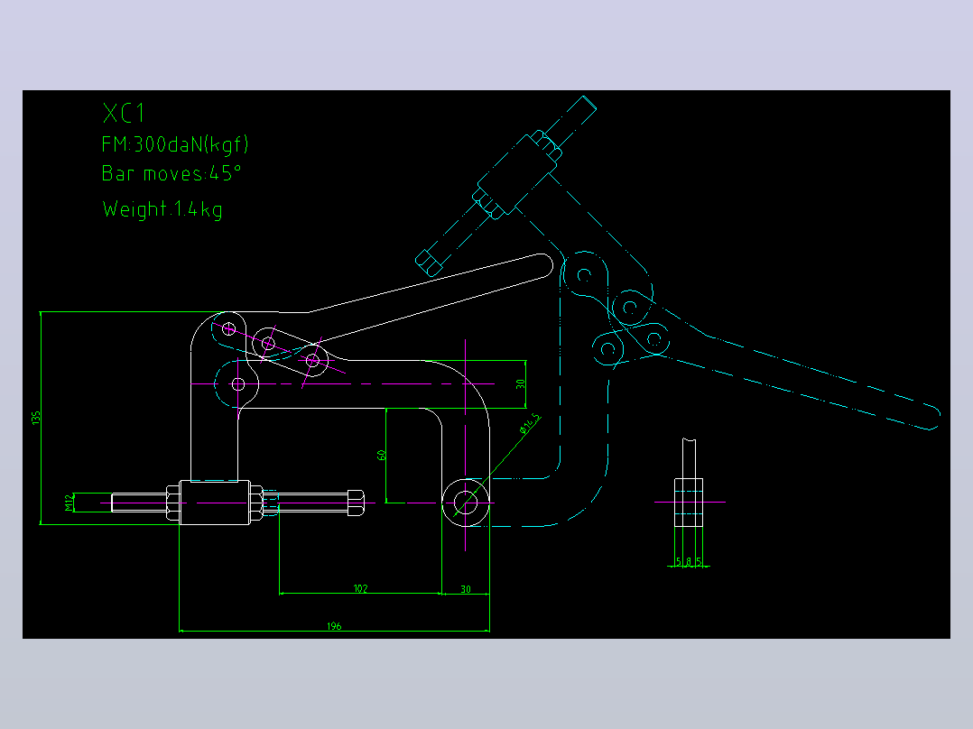
Task: Select the 8 width dimension in side view
Action: click(x=689, y=561)
